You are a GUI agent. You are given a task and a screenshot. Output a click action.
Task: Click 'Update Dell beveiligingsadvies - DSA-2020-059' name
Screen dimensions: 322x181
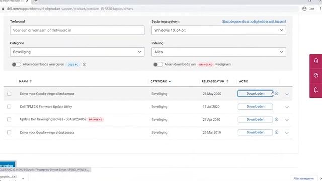[x=53, y=119]
